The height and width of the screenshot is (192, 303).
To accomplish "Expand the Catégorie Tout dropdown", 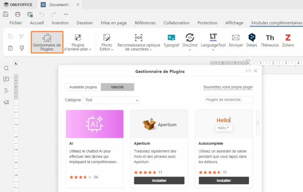I will [x=111, y=100].
